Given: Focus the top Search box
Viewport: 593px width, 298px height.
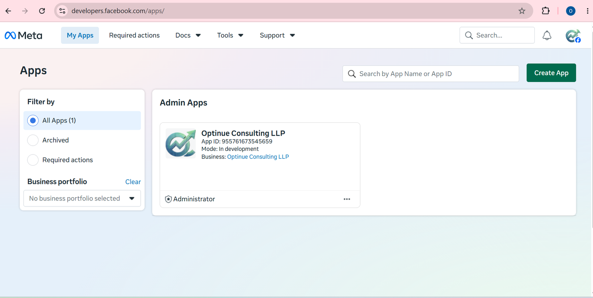Looking at the screenshot, I should 497,35.
